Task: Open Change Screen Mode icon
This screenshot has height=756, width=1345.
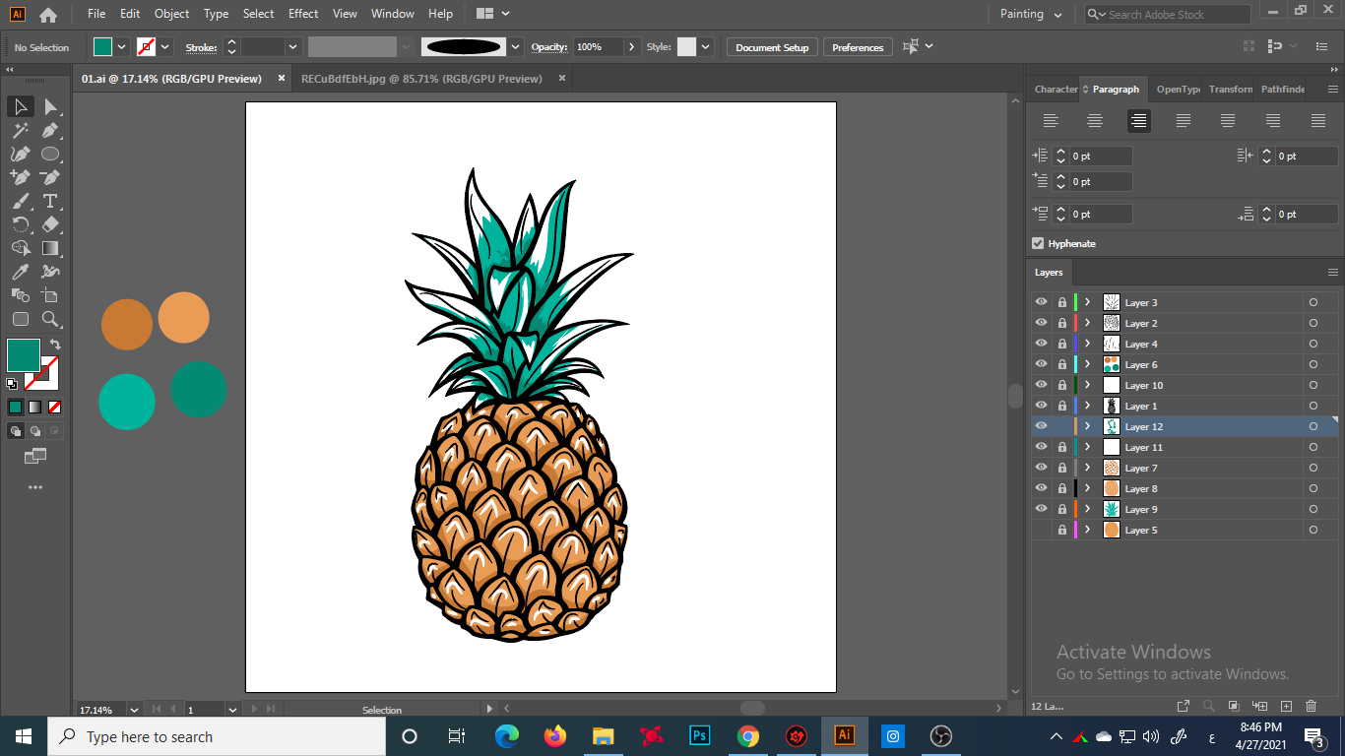Action: tap(35, 456)
